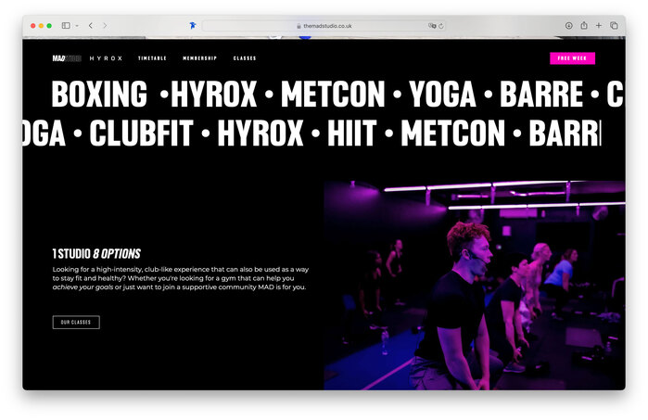This screenshot has width=648, height=420.
Task: Open the Classes menu item
Action: pyautogui.click(x=245, y=58)
